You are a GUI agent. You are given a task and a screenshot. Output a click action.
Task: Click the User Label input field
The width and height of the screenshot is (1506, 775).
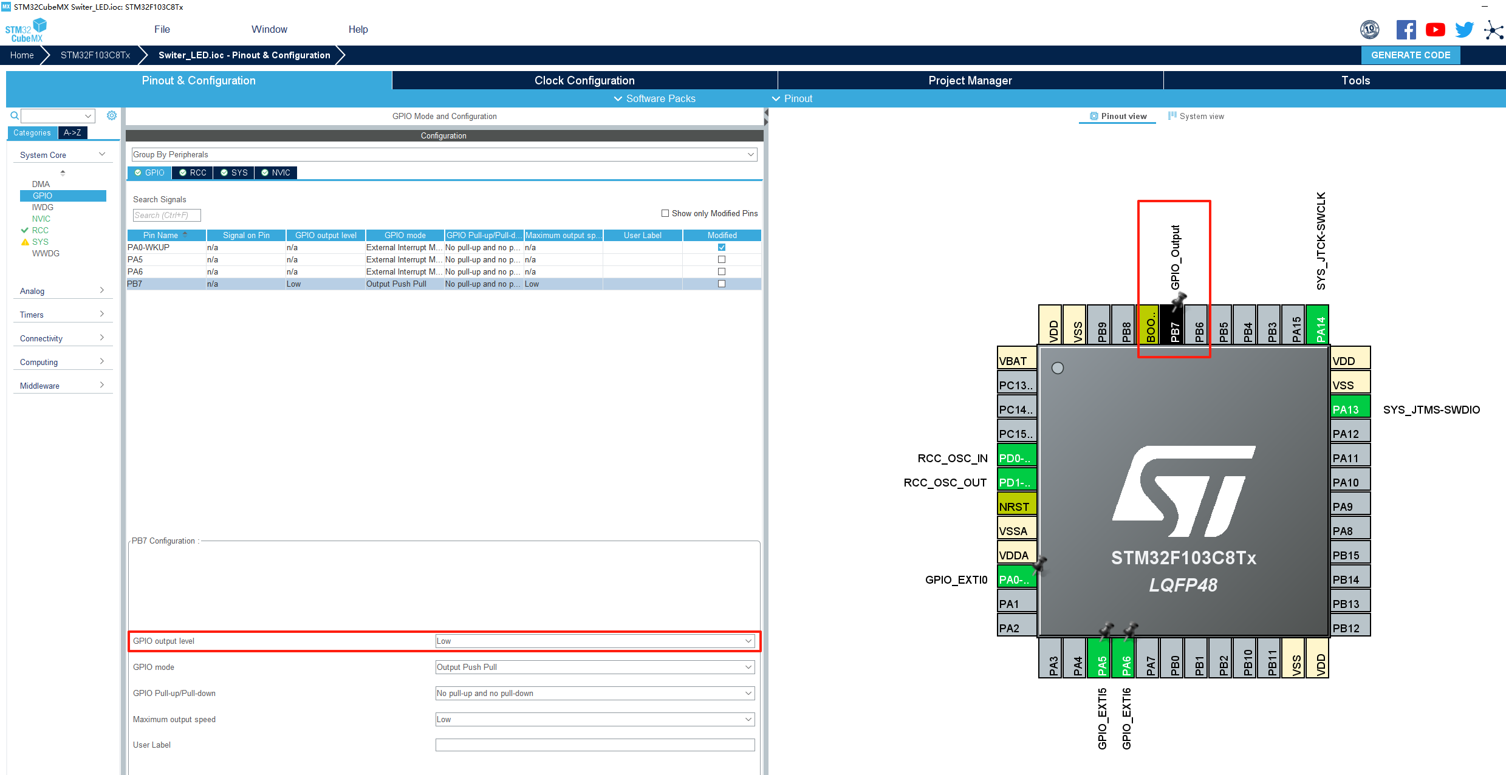[x=595, y=745]
